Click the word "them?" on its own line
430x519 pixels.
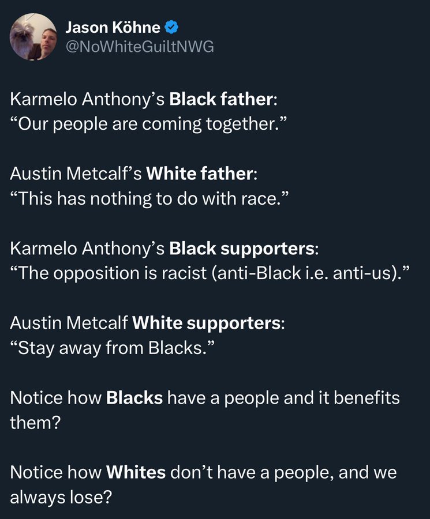pyautogui.click(x=35, y=422)
